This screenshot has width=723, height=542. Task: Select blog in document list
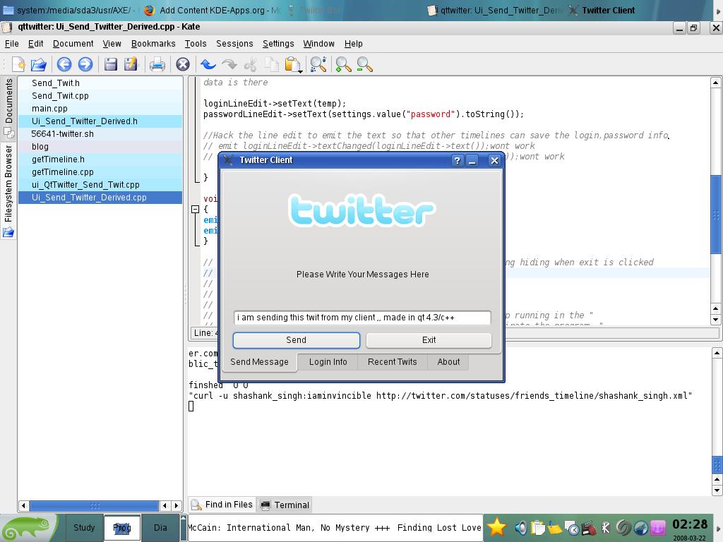click(x=100, y=147)
